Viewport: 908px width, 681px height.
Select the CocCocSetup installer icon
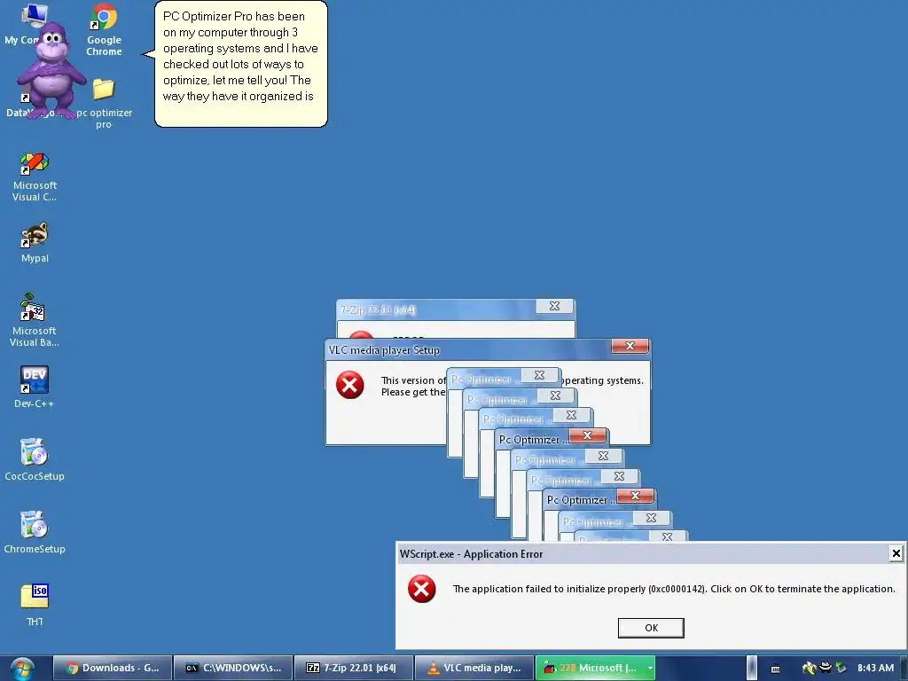[x=35, y=460]
